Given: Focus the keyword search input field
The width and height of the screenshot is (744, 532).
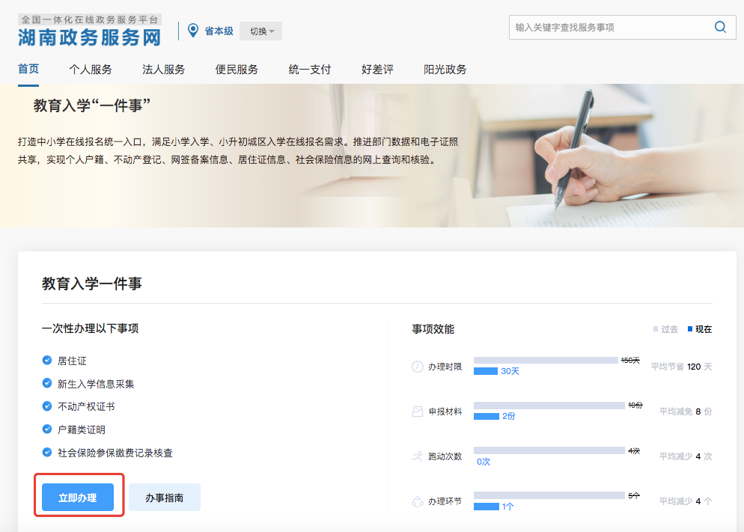Looking at the screenshot, I should (x=612, y=27).
